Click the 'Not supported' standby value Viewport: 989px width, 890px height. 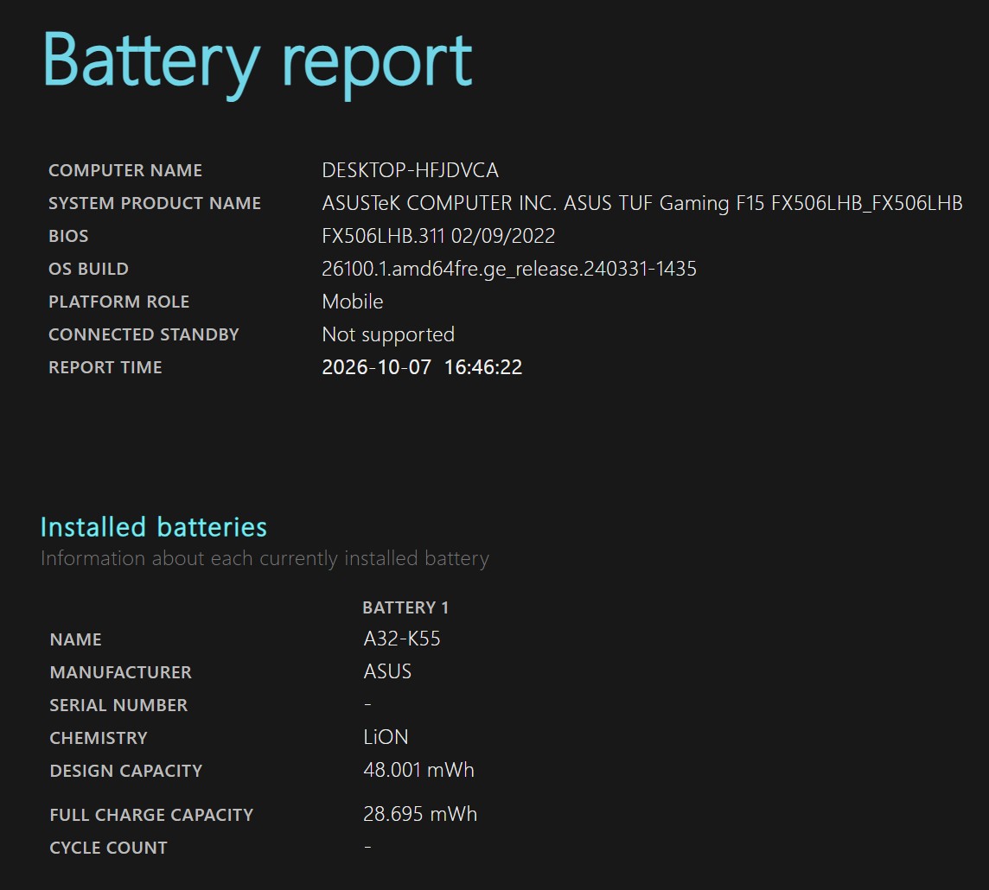[388, 334]
